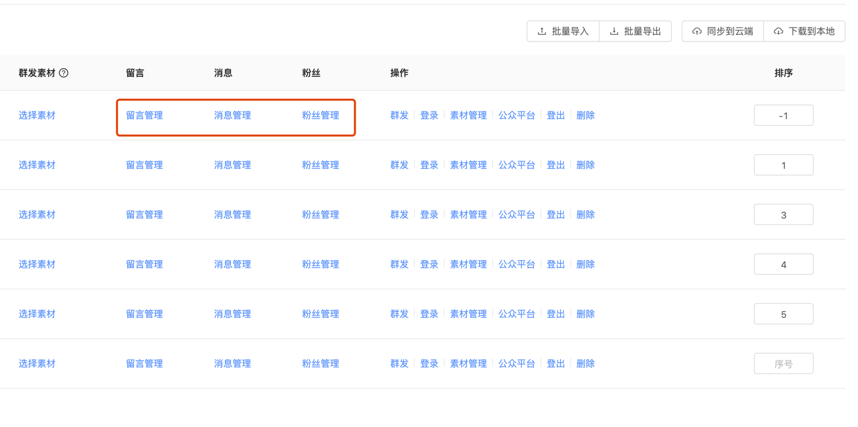Click the cloud-upload icon on 同步到云端
This screenshot has height=427, width=858.
pyautogui.click(x=697, y=31)
